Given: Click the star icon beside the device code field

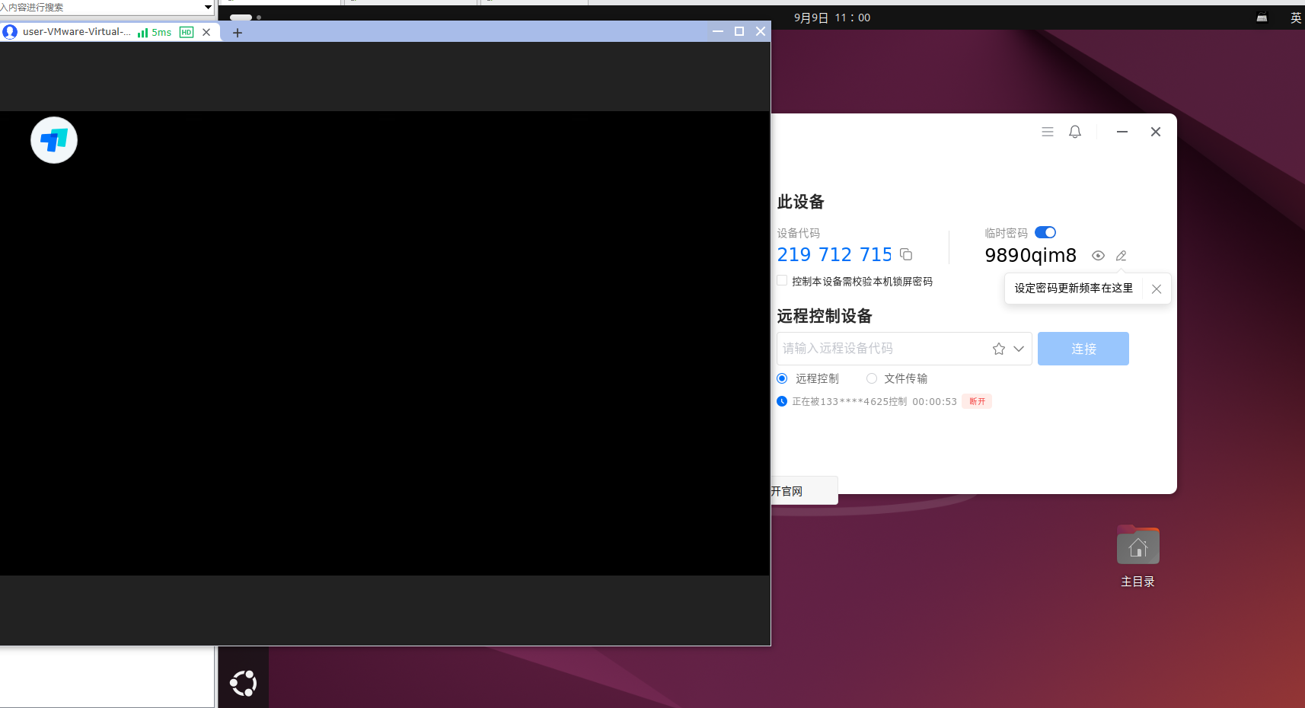Looking at the screenshot, I should coord(998,349).
